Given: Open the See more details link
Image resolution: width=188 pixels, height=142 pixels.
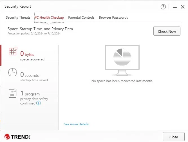Looking at the screenshot, I should [x=76, y=124].
